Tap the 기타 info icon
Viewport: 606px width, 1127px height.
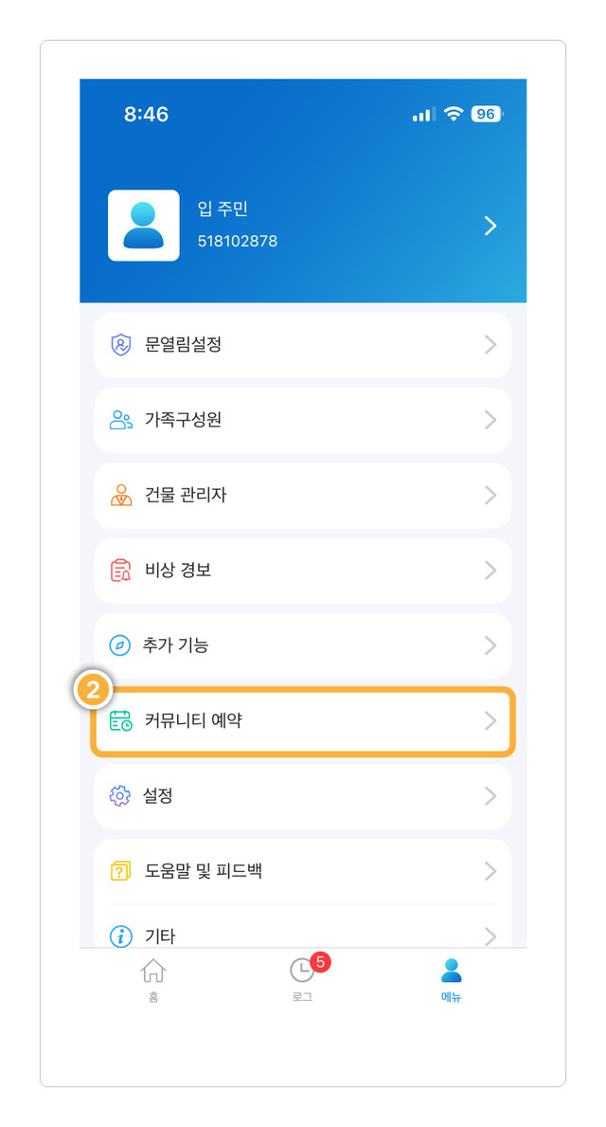coord(120,936)
